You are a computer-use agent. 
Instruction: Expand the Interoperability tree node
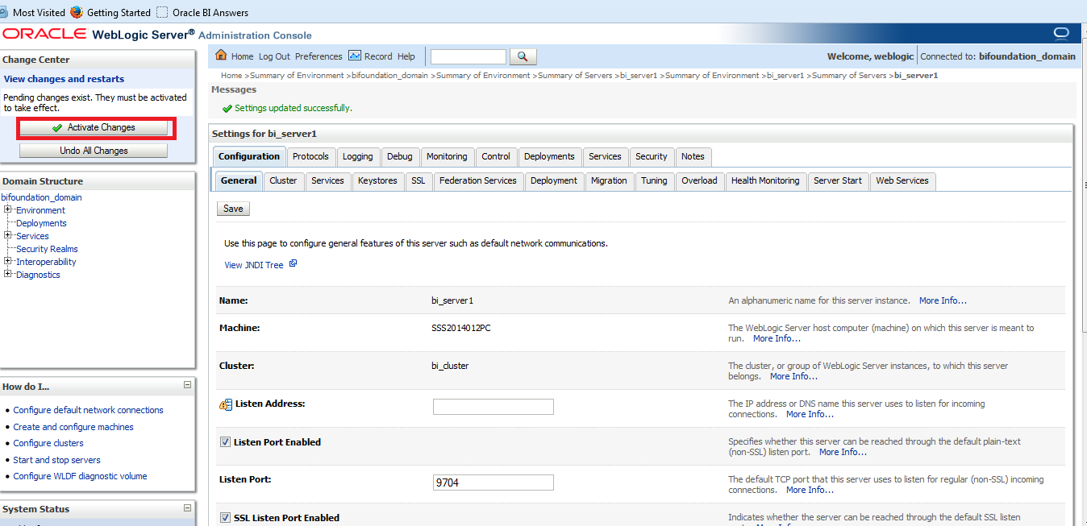(x=8, y=261)
